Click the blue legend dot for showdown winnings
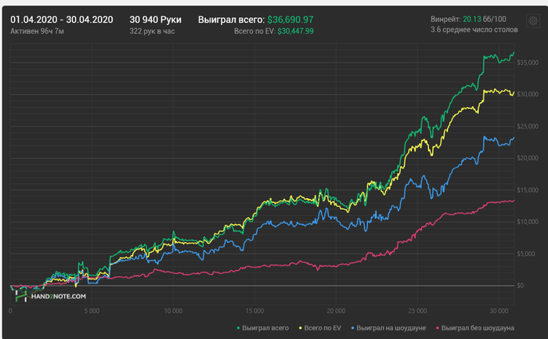 click(352, 328)
